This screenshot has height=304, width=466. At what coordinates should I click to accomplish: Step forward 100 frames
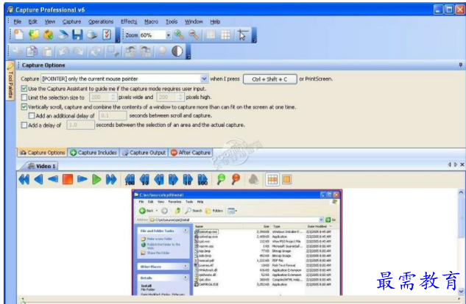[202, 180]
